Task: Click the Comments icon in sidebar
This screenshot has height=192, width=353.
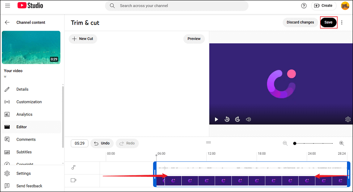Action: coord(7,139)
